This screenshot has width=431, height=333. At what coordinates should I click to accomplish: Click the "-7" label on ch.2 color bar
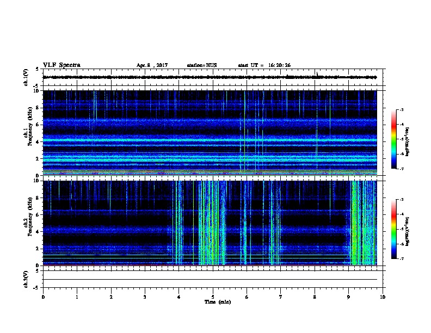[401, 258]
